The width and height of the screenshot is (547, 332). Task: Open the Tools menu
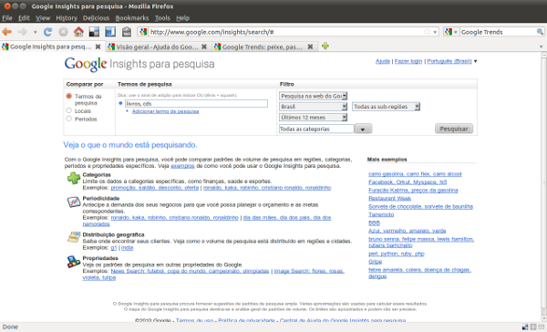click(162, 18)
